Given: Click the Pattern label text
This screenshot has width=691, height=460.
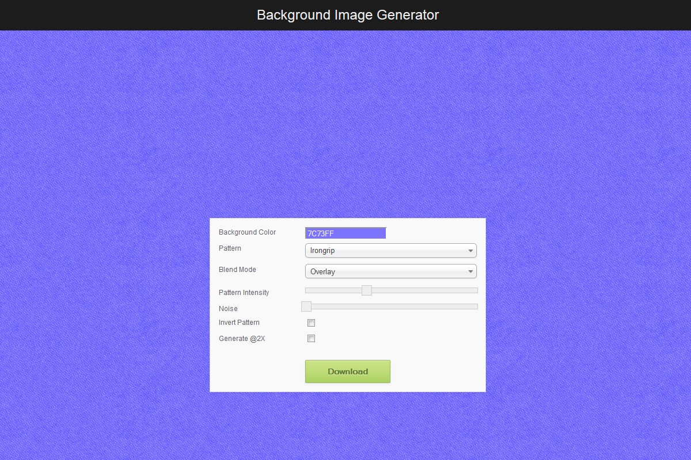Looking at the screenshot, I should (x=230, y=248).
